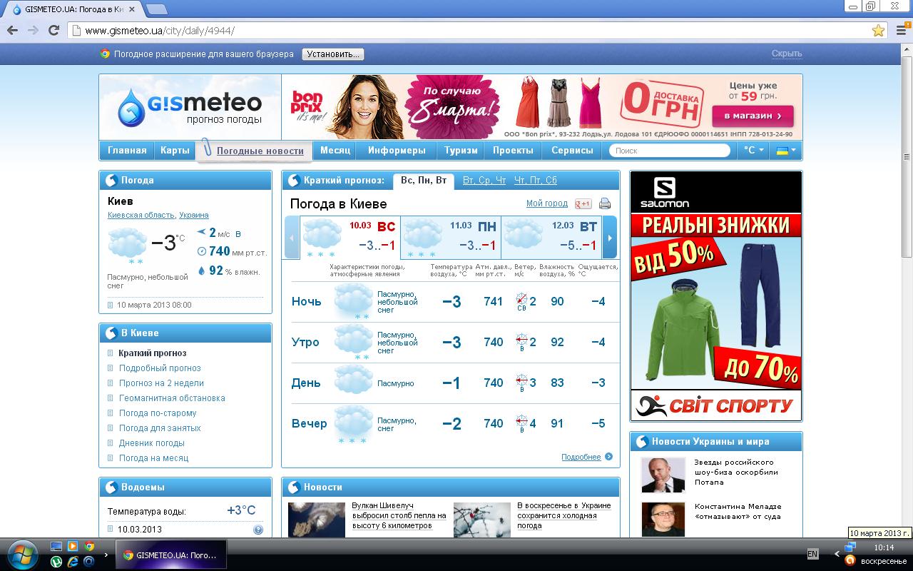Click the Gismeteo logo

pyautogui.click(x=190, y=107)
